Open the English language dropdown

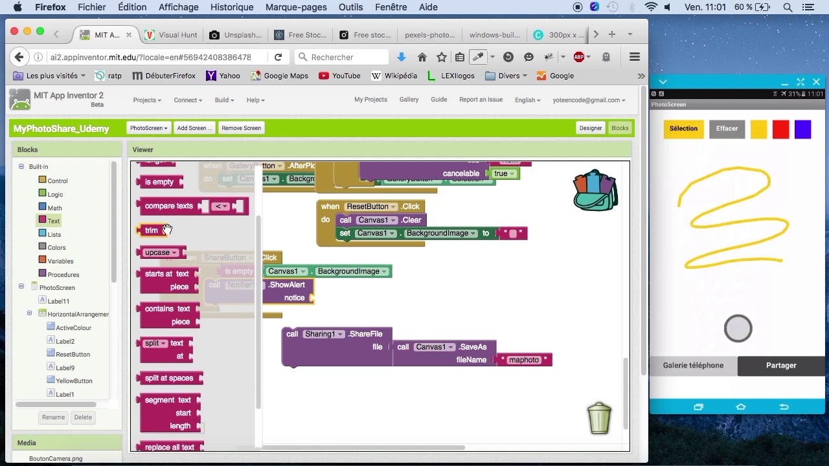tap(528, 100)
